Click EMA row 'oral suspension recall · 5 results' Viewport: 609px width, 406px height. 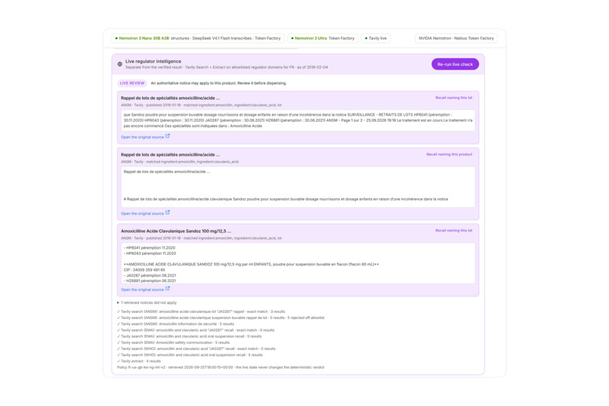pos(190,336)
